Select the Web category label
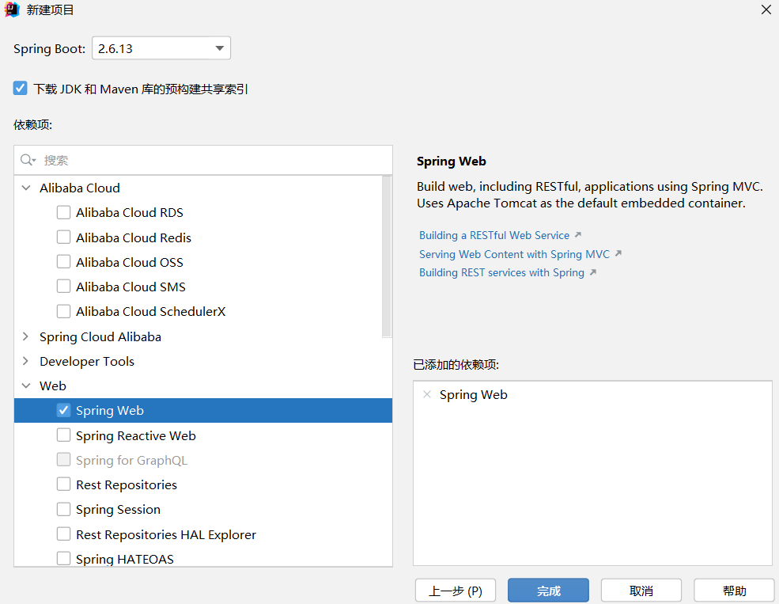This screenshot has width=779, height=604. (x=53, y=386)
